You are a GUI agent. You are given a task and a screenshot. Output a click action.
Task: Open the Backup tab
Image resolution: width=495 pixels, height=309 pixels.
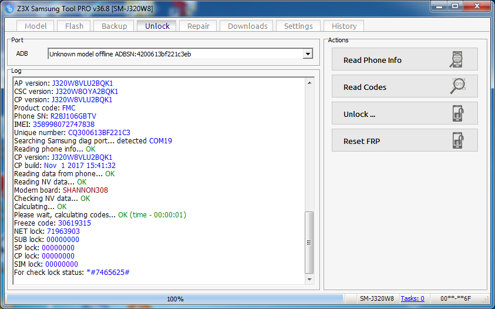click(115, 26)
